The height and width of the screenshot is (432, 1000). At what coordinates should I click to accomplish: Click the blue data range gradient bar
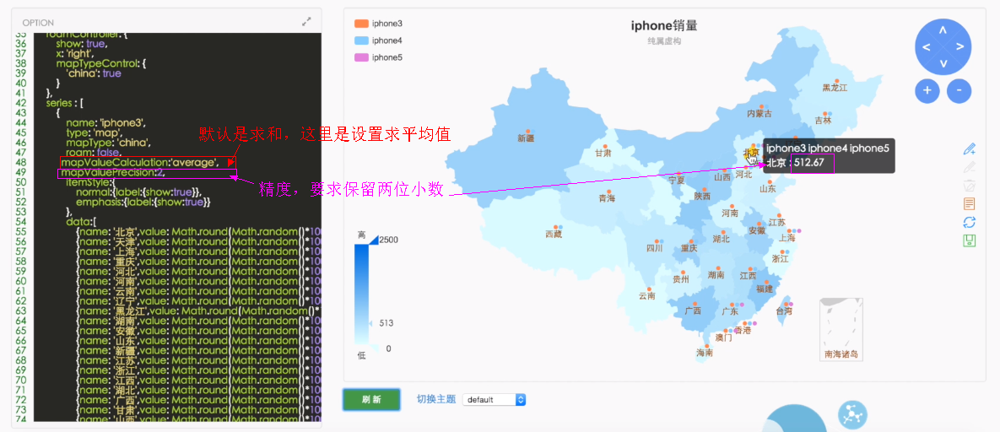click(x=362, y=294)
